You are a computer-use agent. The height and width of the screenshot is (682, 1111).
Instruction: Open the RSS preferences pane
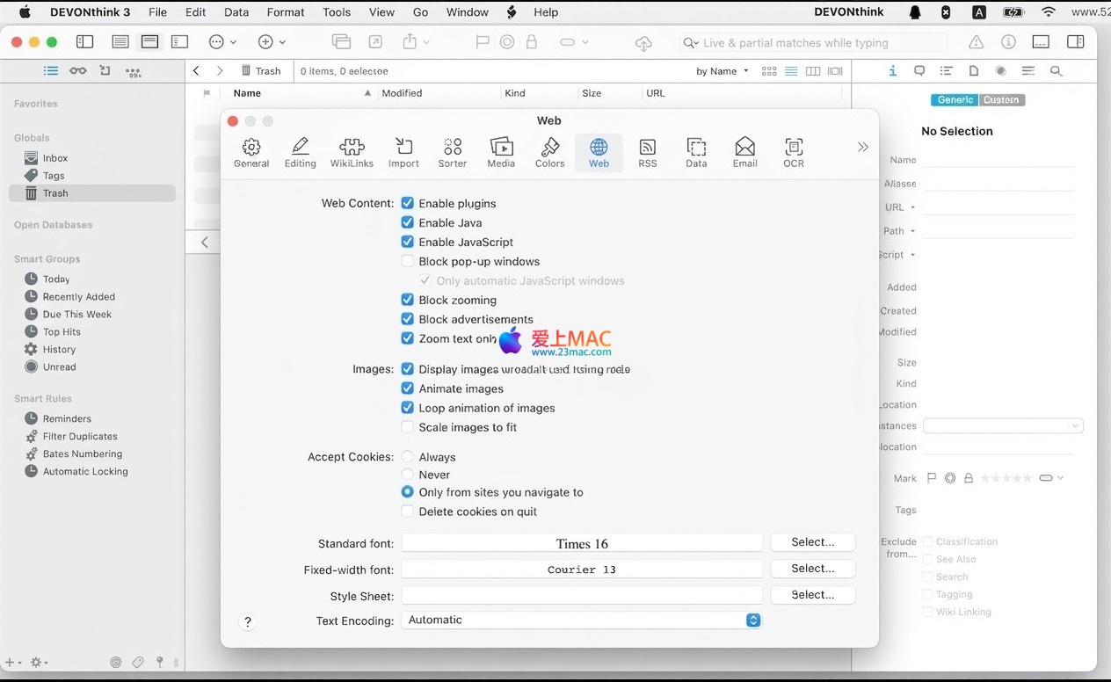pos(648,152)
